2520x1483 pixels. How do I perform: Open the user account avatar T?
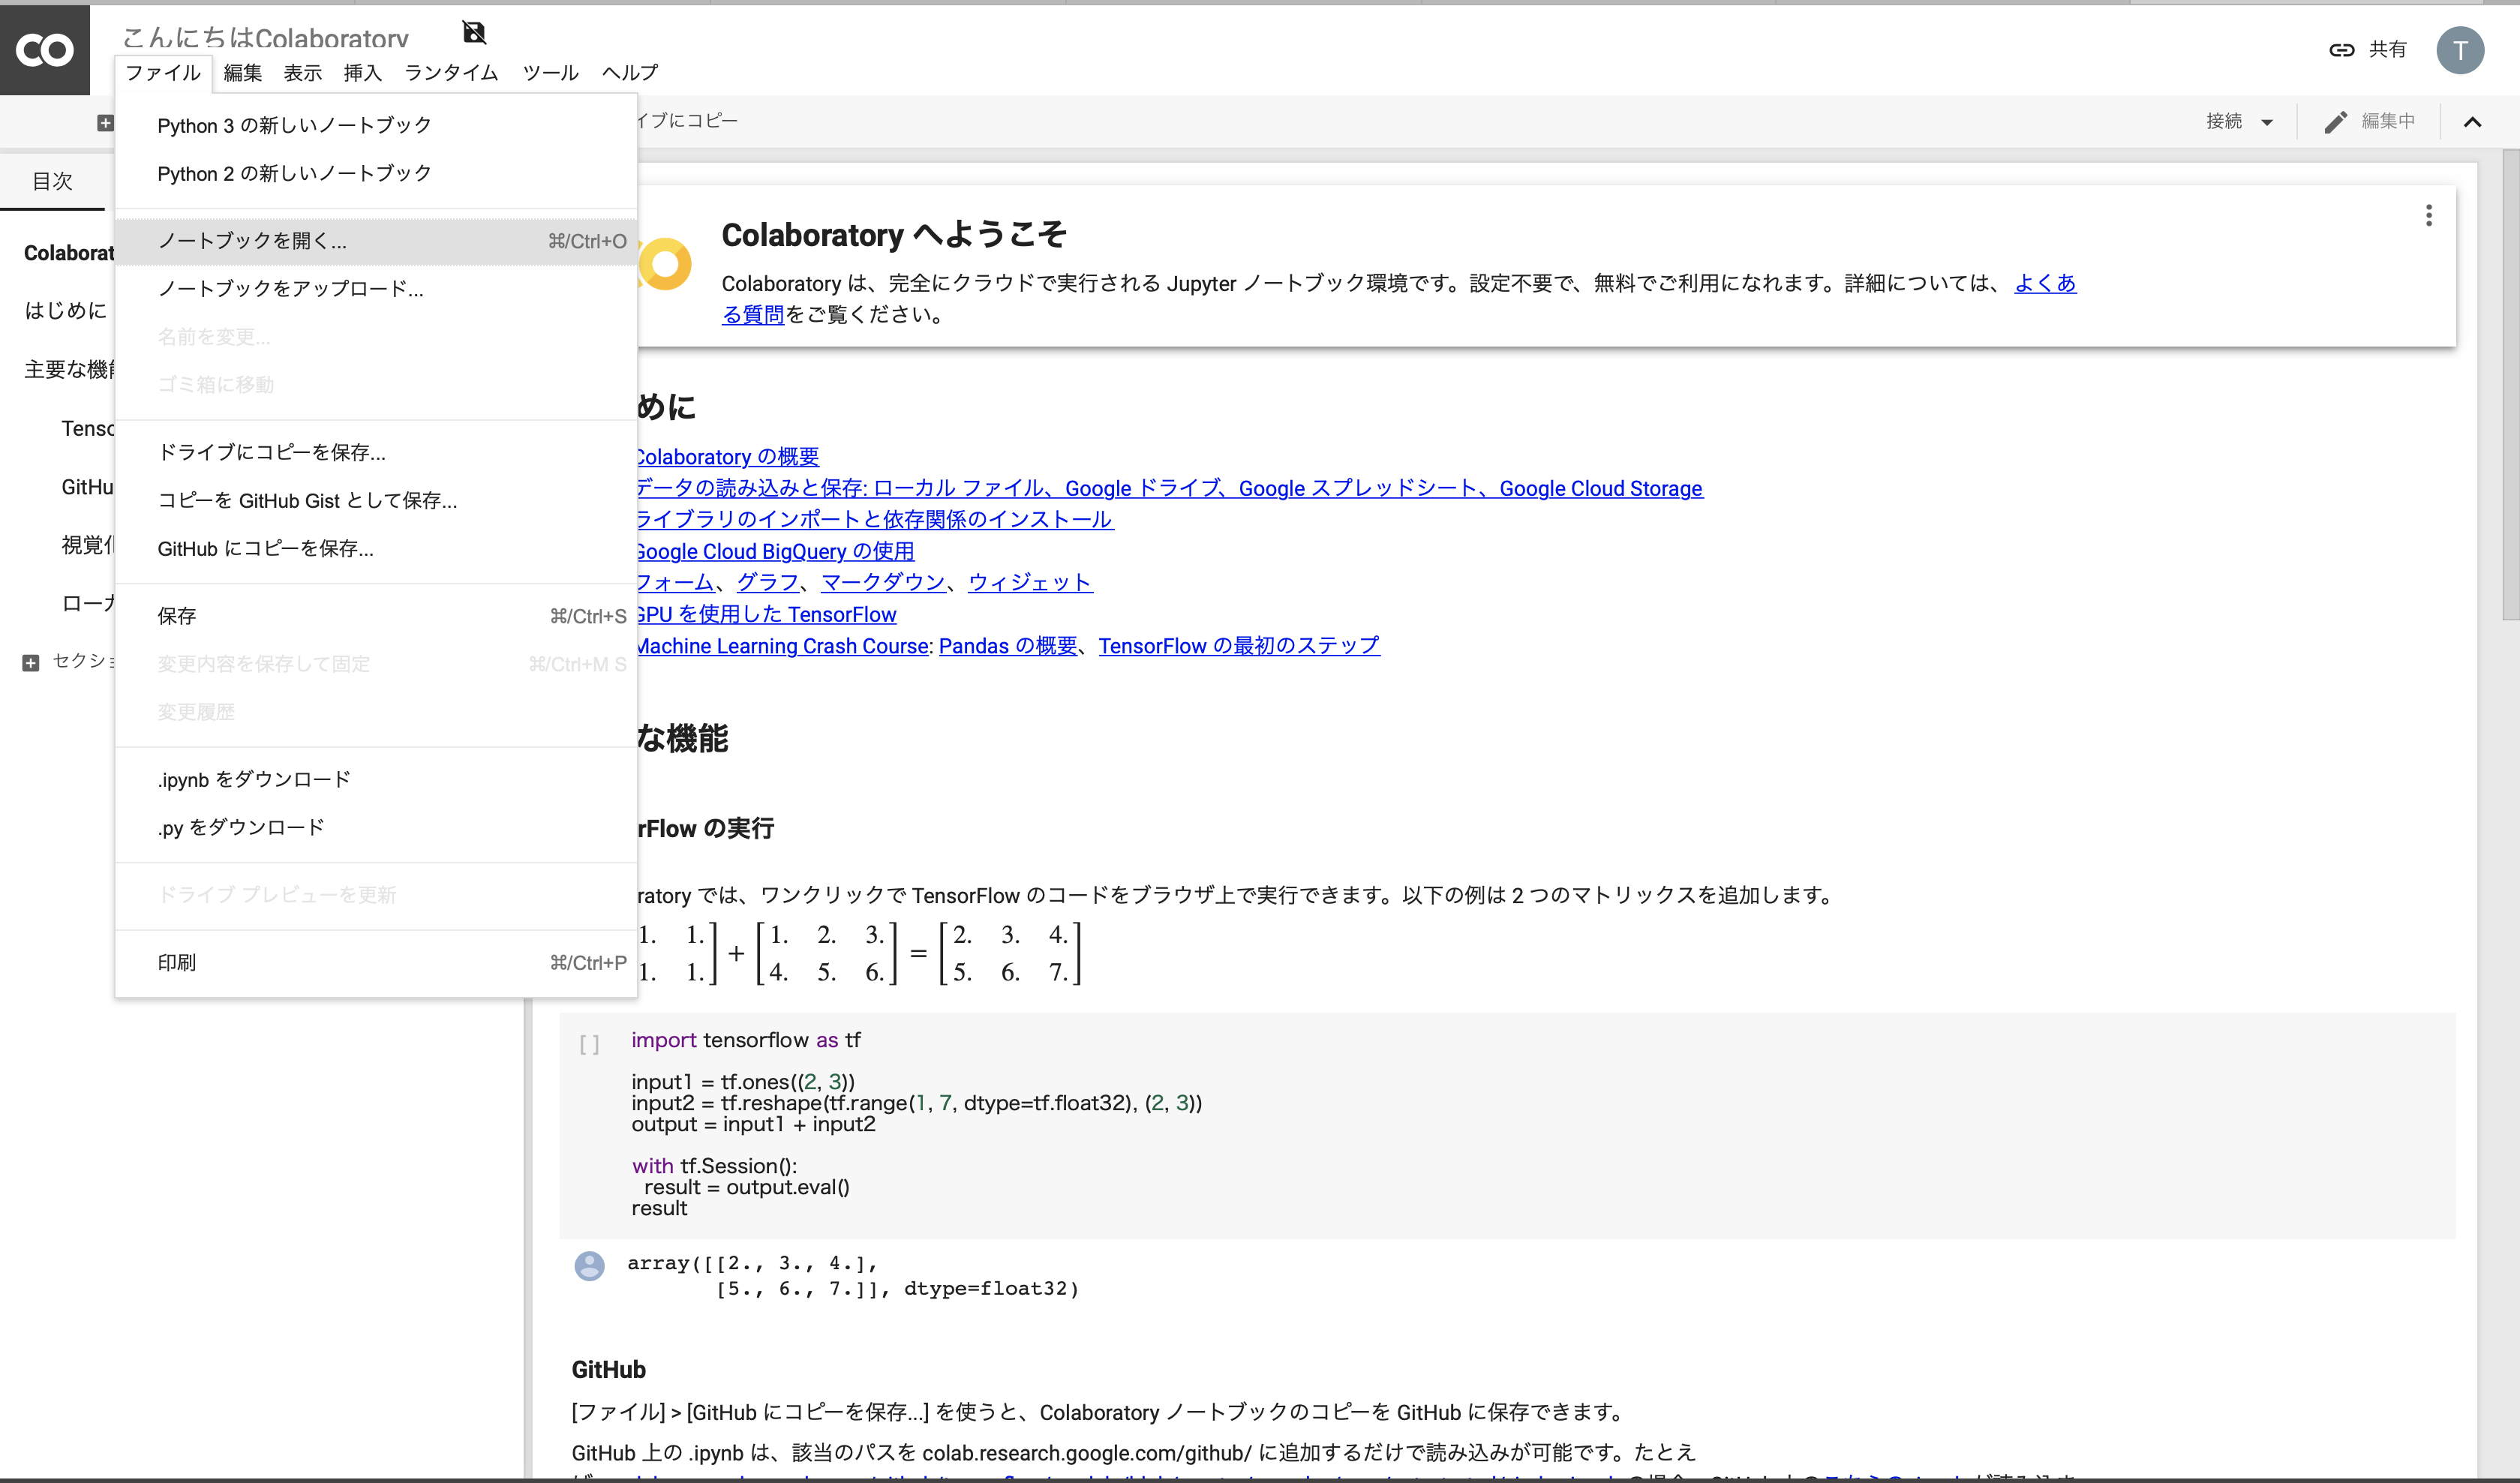(2459, 50)
